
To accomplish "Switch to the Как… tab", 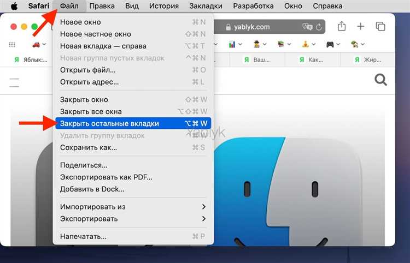I will tap(312, 60).
